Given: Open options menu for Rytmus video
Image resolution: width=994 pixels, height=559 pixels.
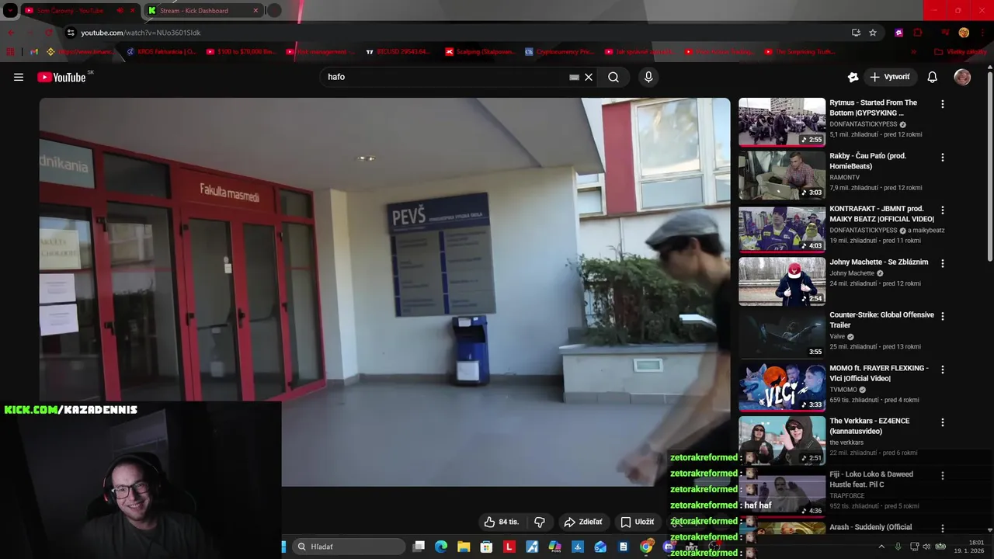Looking at the screenshot, I should pyautogui.click(x=943, y=104).
